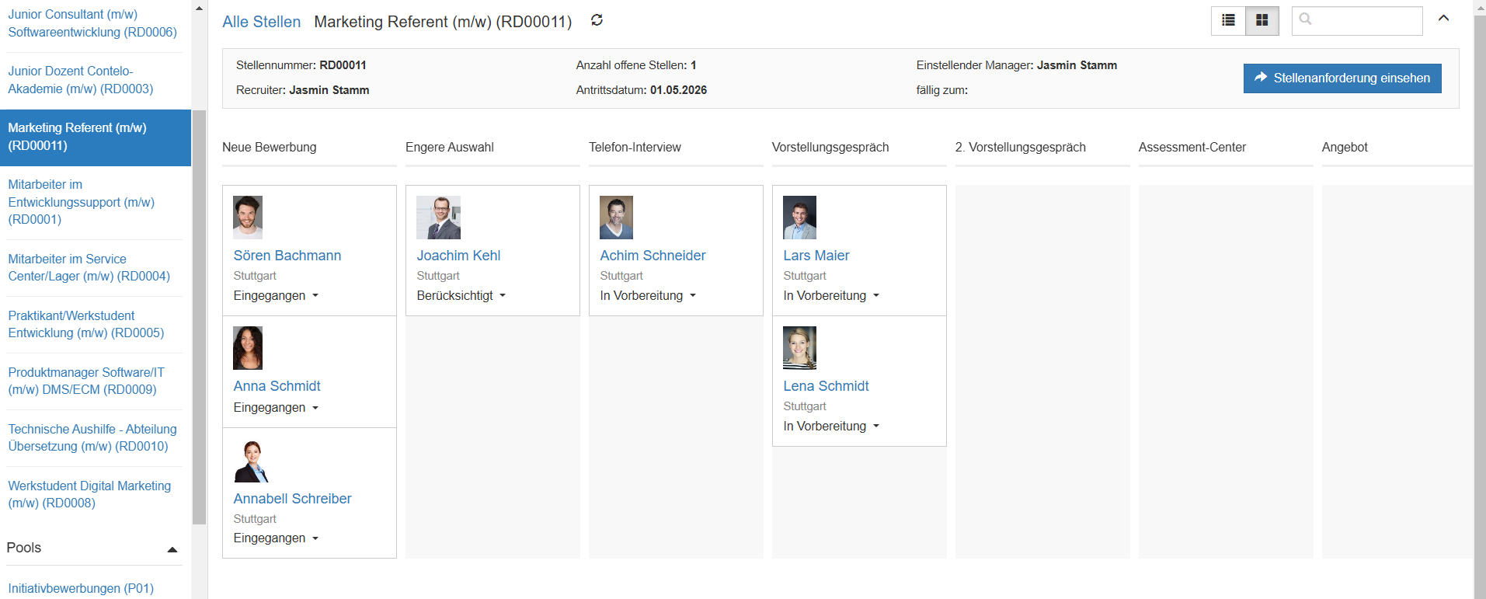Open Berücksichtigt status dropdown for Joachim Kehl

click(461, 296)
